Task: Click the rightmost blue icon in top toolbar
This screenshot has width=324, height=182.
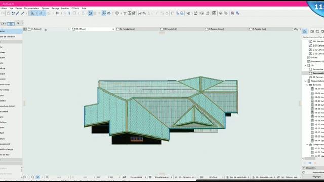Action: click(x=238, y=13)
